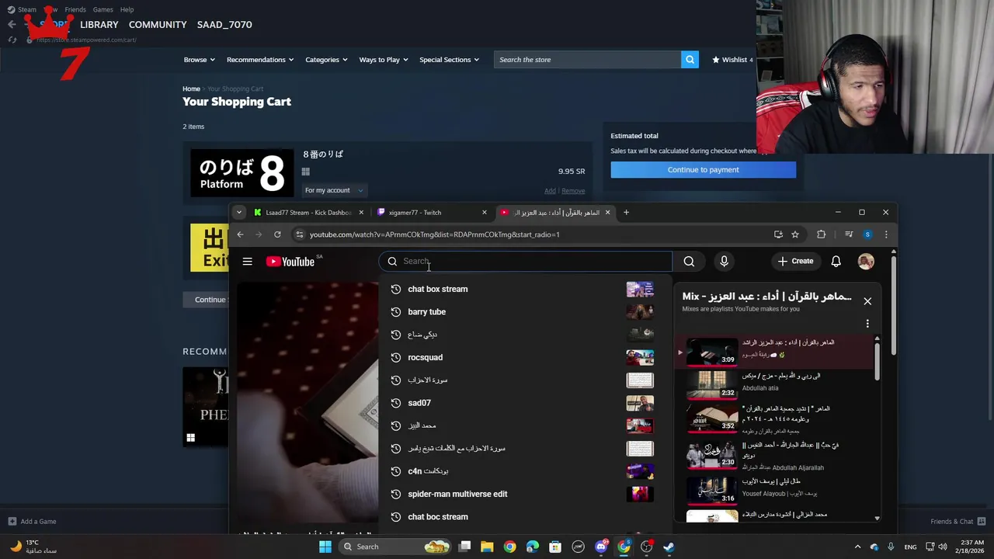Open SAAD_7070 profile tab

point(224,25)
